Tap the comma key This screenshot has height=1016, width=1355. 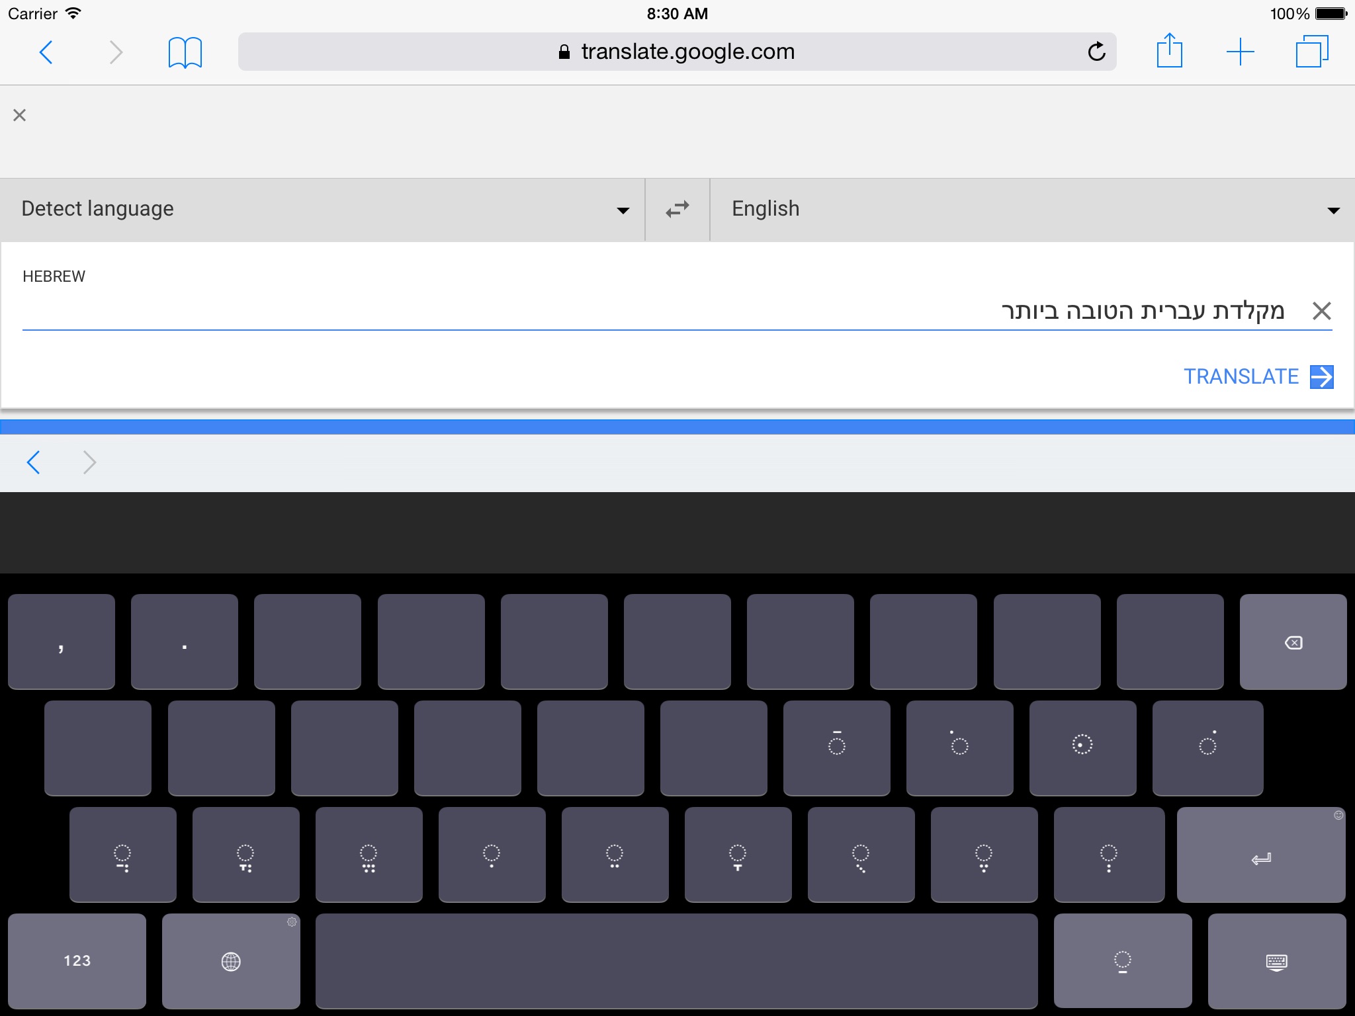[61, 642]
